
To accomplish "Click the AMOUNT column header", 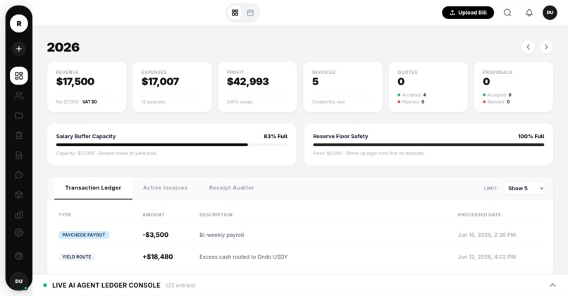I will 153,215.
